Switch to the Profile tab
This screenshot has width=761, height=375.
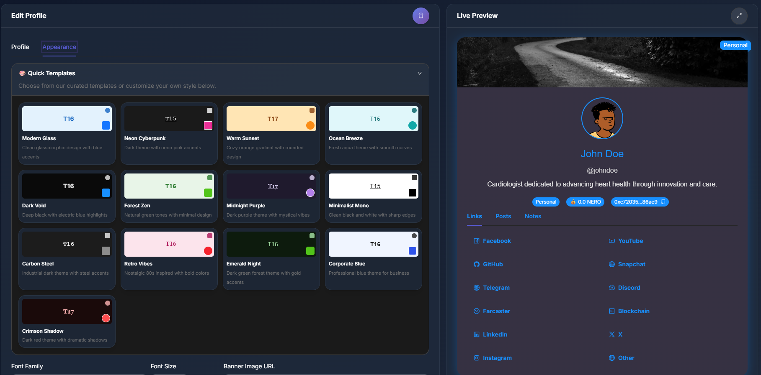(x=20, y=47)
